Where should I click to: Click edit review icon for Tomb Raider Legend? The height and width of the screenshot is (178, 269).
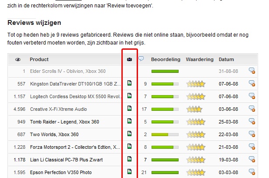(x=252, y=121)
